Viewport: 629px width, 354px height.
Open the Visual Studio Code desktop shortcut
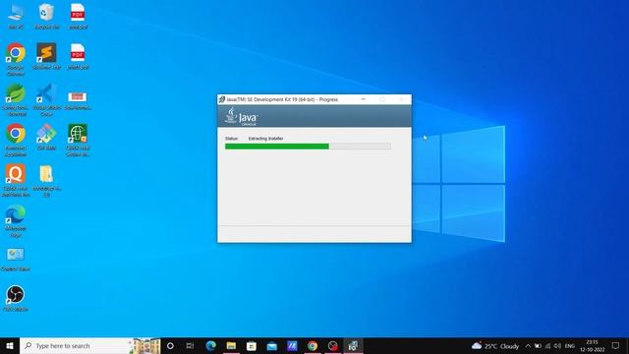(46, 99)
